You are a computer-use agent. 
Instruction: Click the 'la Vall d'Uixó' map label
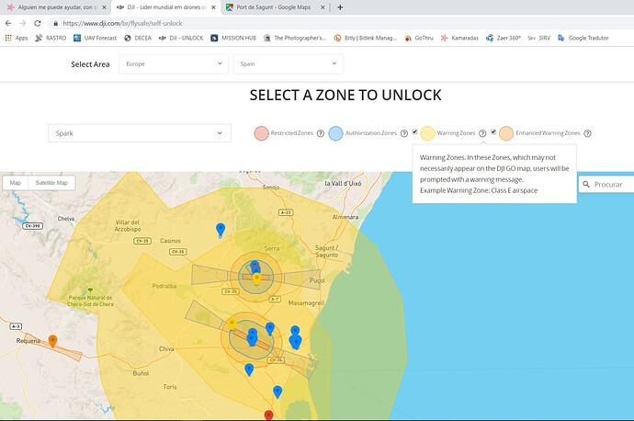[343, 183]
